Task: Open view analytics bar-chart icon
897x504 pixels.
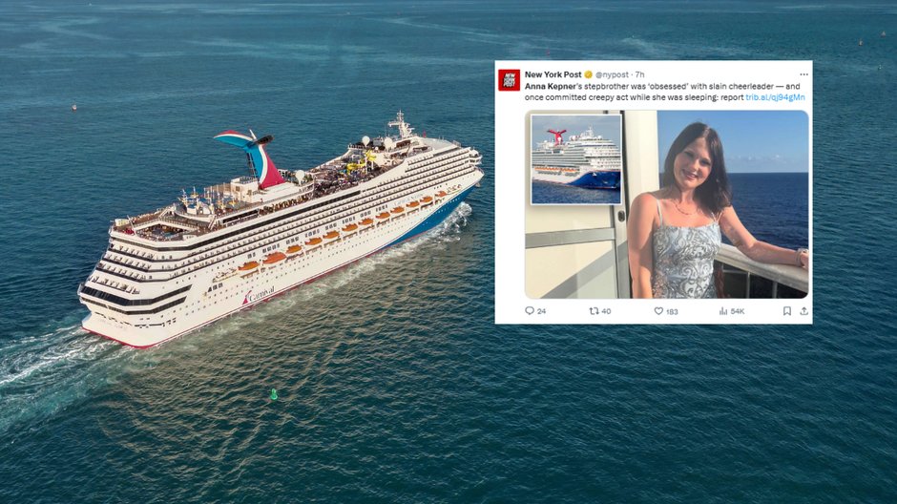Action: click(723, 311)
